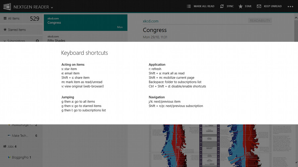298x167 pixels.
Task: Open the NEXTGEN READER title dropdown arrow
Action: tap(52, 8)
